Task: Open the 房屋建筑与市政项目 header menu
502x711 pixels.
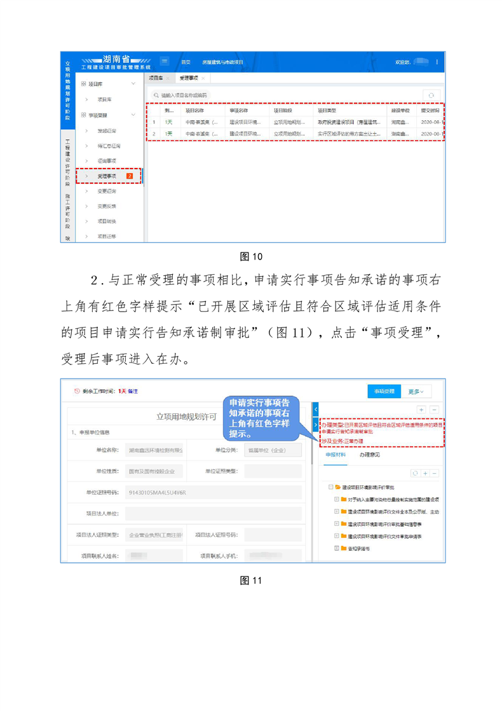Action: 222,62
